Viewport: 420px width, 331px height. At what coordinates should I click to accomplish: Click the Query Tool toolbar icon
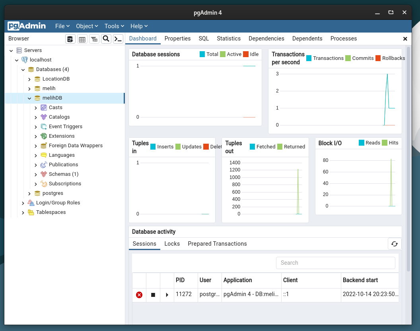(70, 39)
